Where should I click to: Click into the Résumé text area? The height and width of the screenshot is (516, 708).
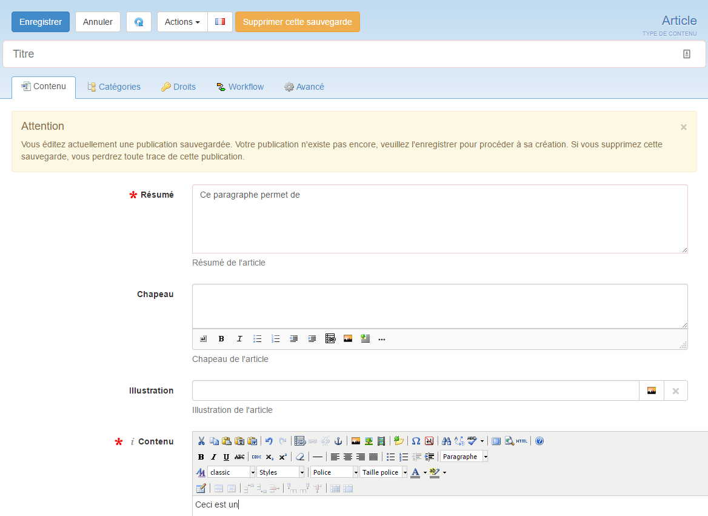(440, 219)
